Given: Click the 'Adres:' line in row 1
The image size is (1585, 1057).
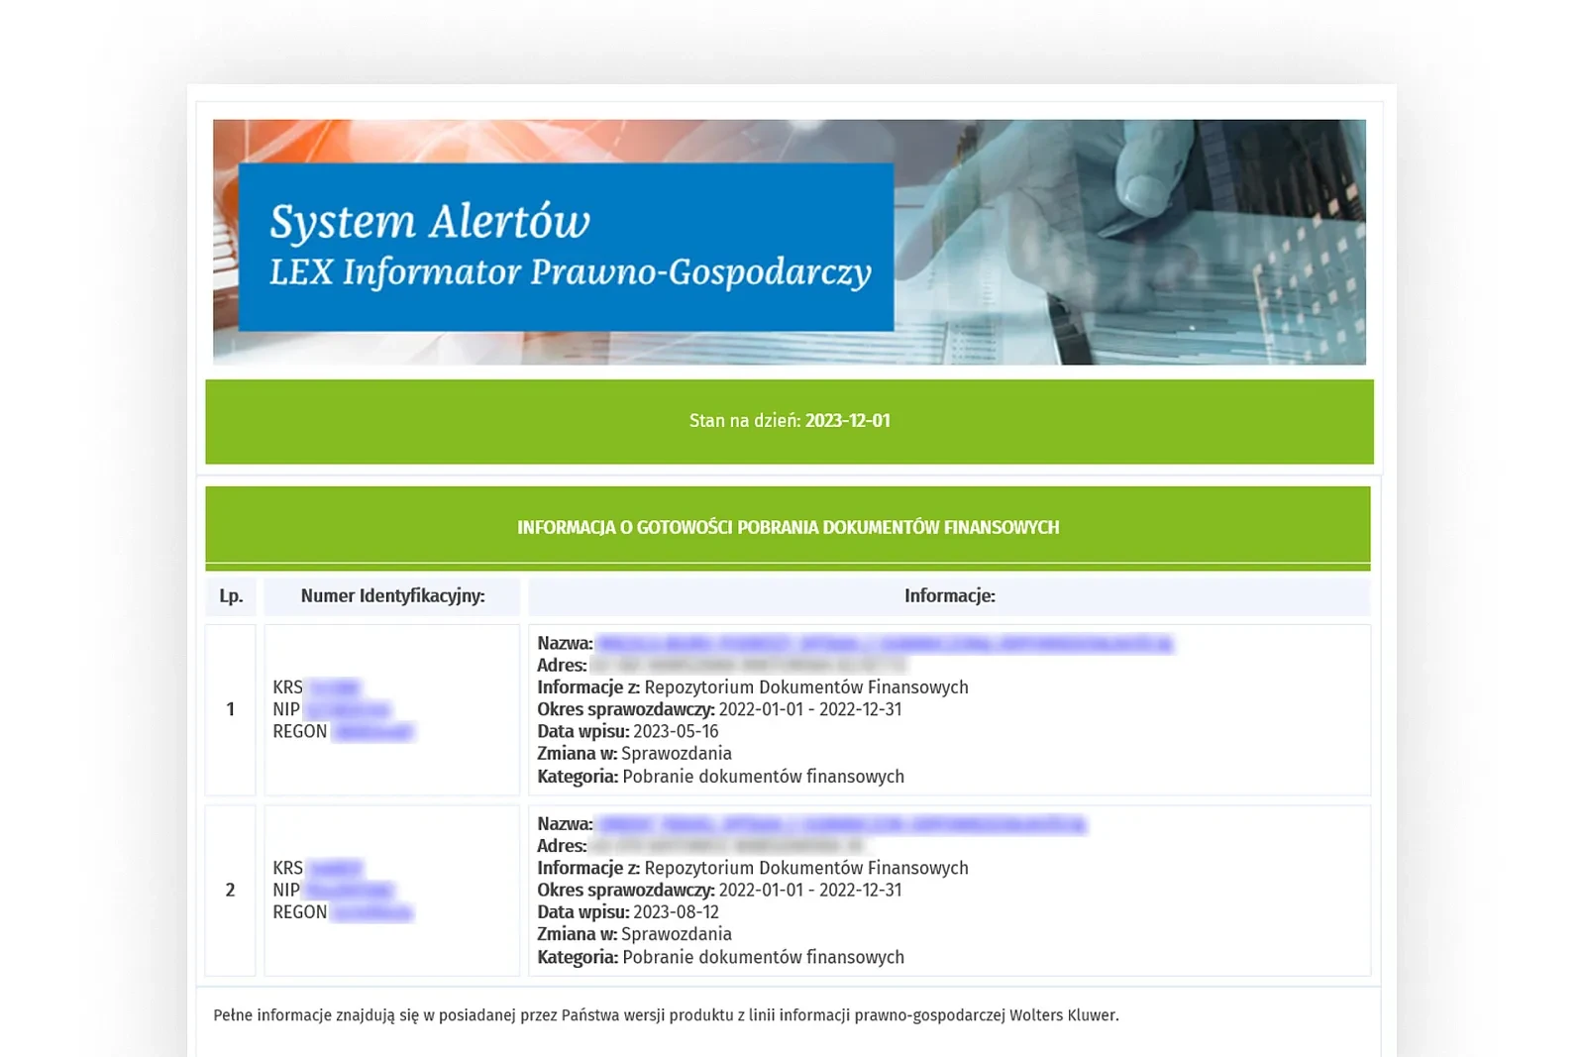Looking at the screenshot, I should click(x=721, y=666).
